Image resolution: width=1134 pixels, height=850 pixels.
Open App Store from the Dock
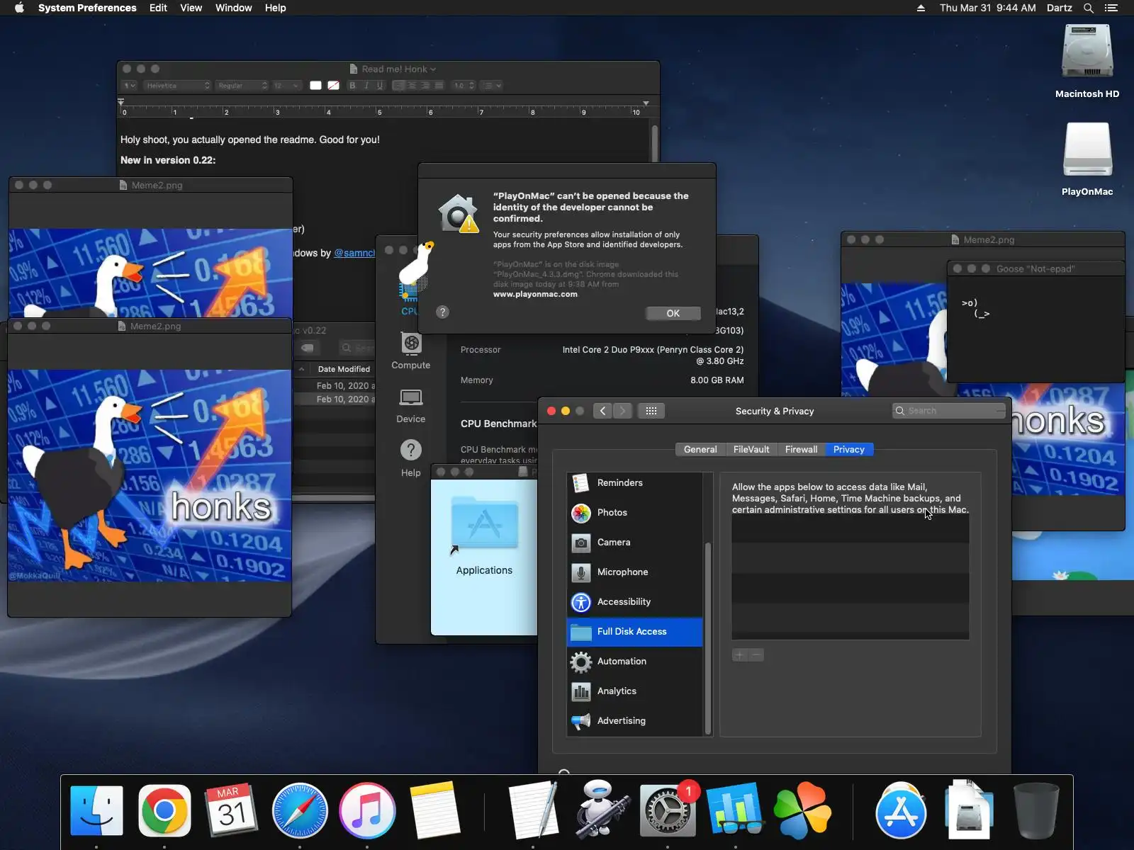(901, 810)
